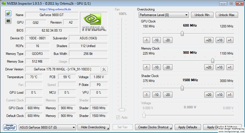The width and height of the screenshot is (245, 133).
Task: Increase GPU Clock by 10 MHz
Action: [x=220, y=40]
